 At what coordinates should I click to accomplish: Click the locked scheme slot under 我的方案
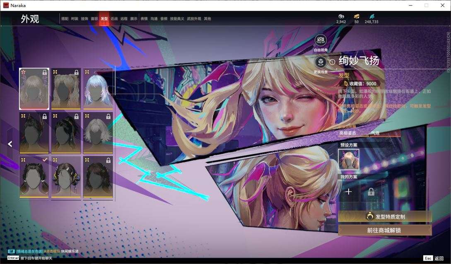(371, 191)
